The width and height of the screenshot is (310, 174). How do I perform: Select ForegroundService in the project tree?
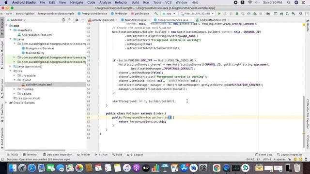click(x=38, y=48)
